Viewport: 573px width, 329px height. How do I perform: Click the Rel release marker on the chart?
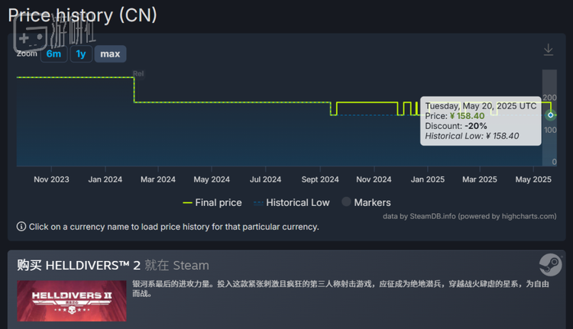click(x=138, y=74)
